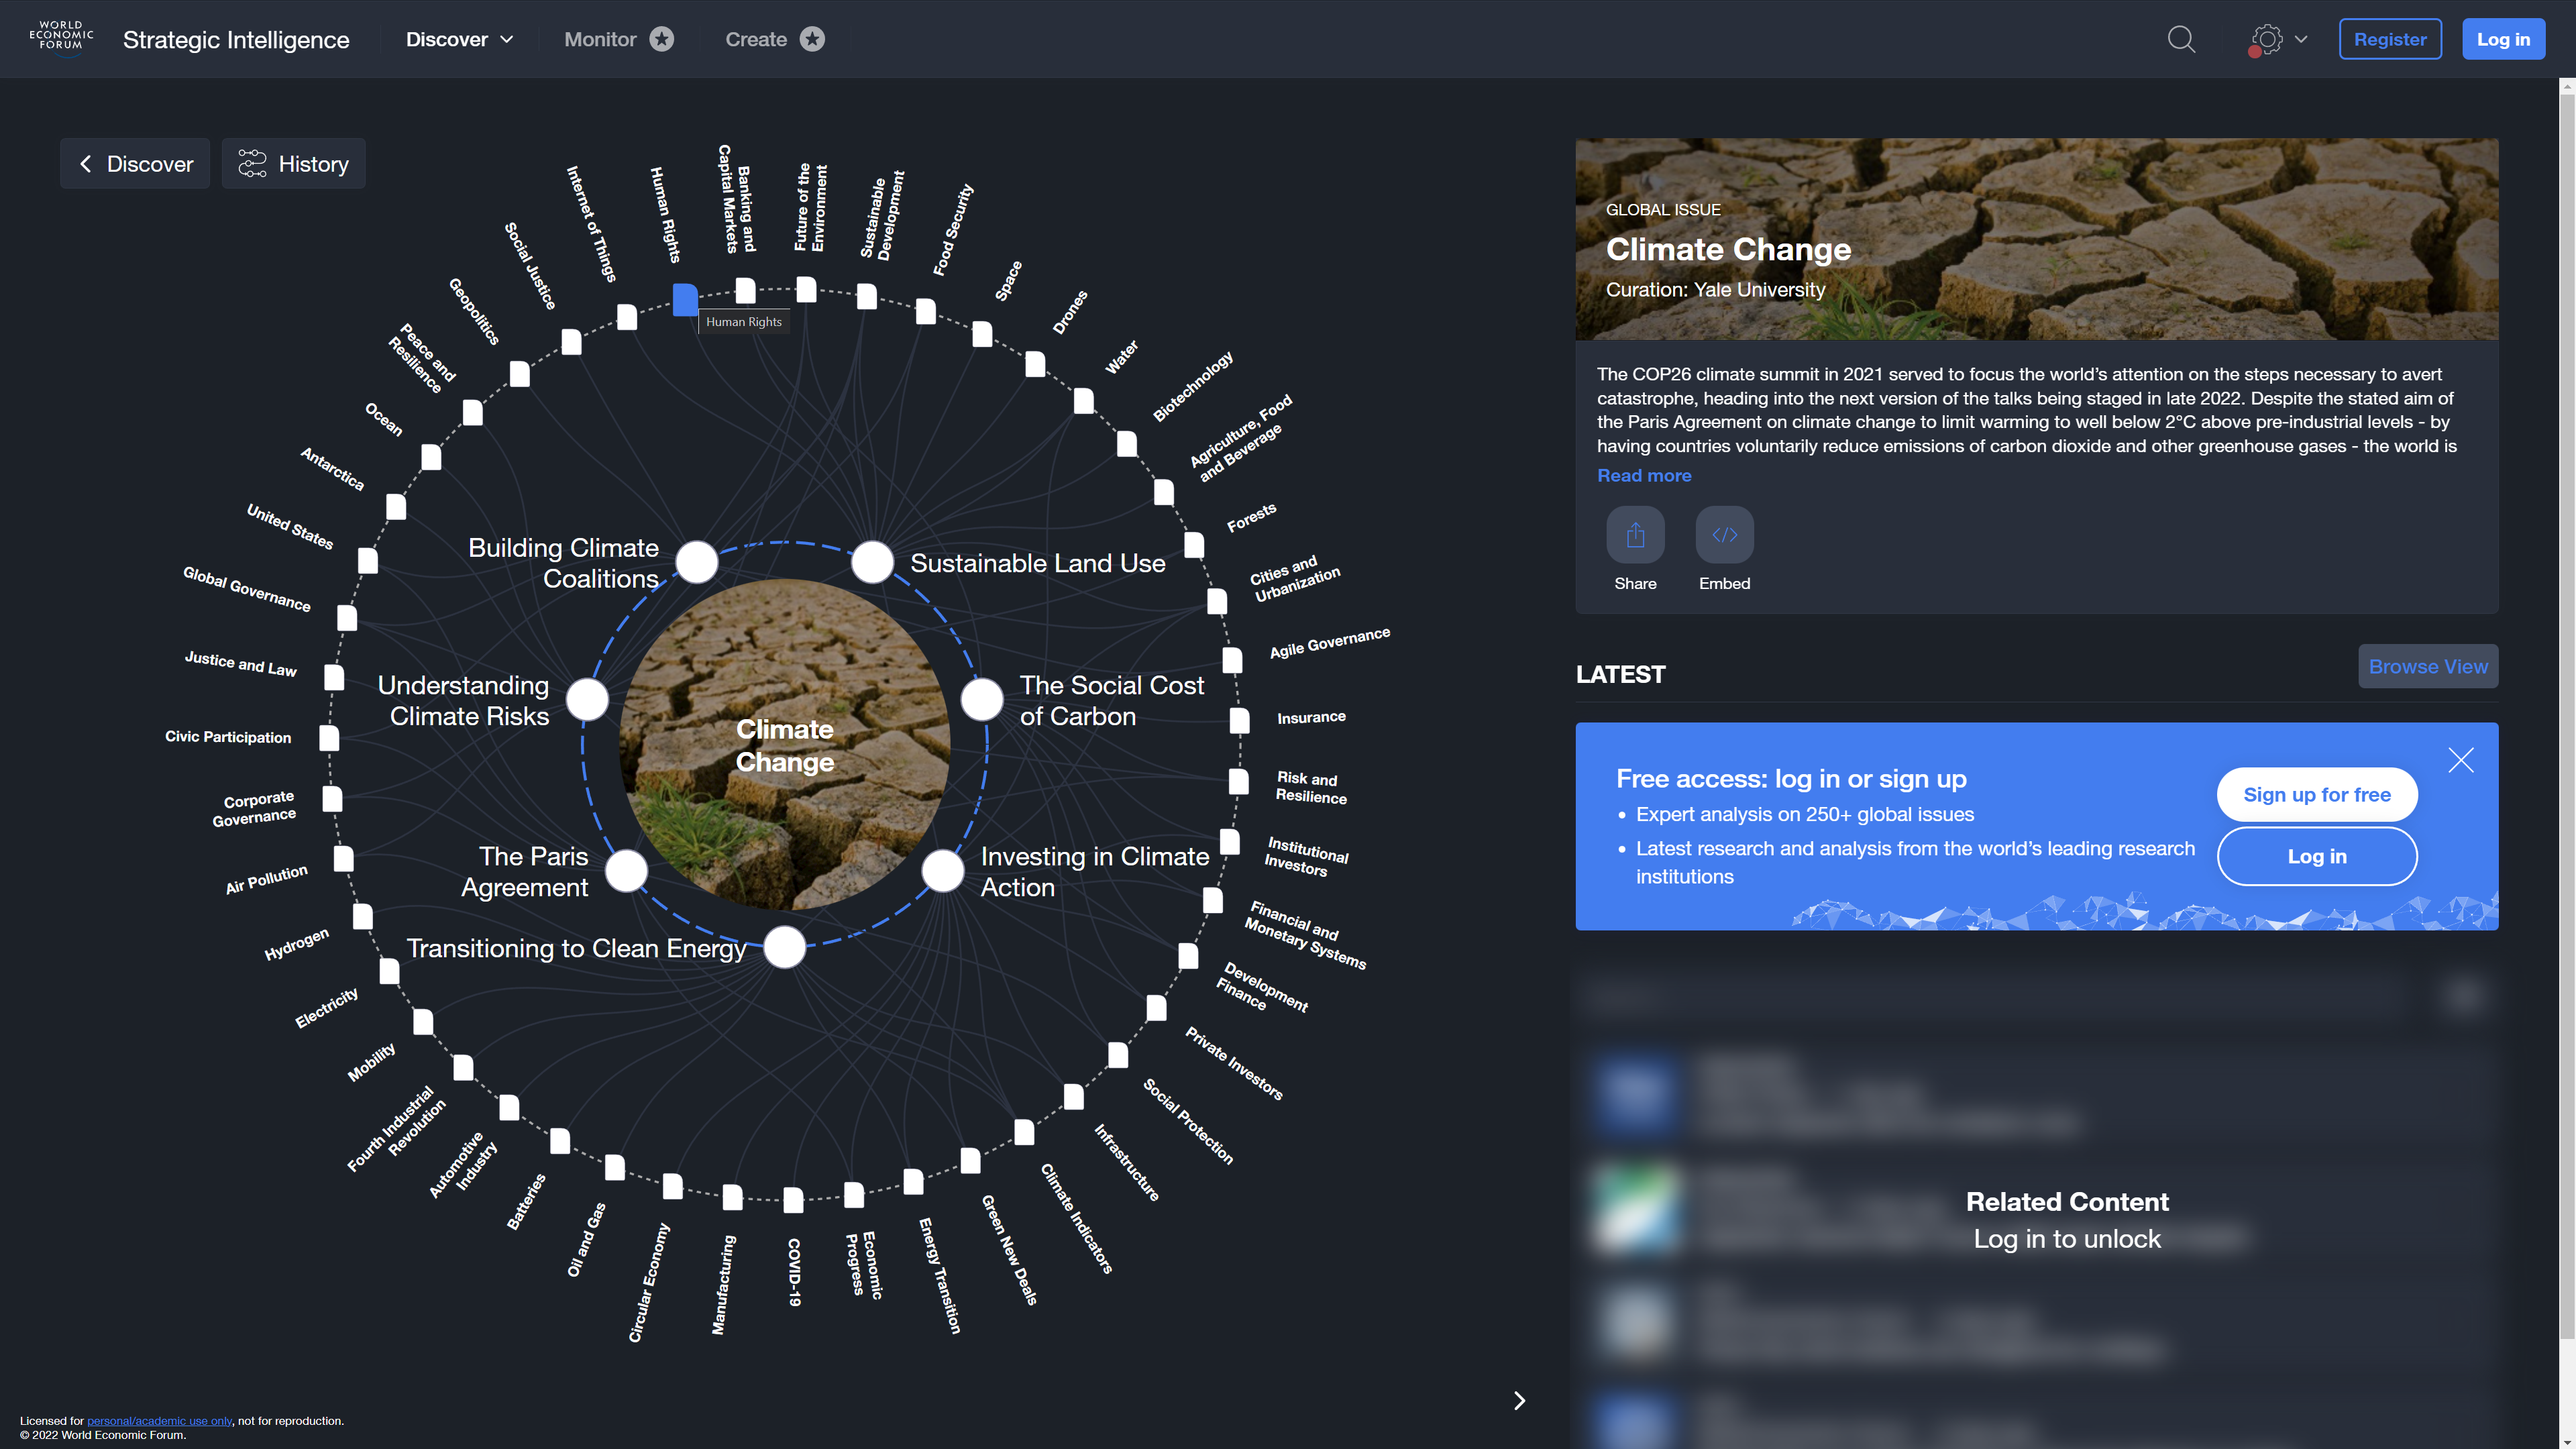Switch to Browse View

coord(2428,666)
